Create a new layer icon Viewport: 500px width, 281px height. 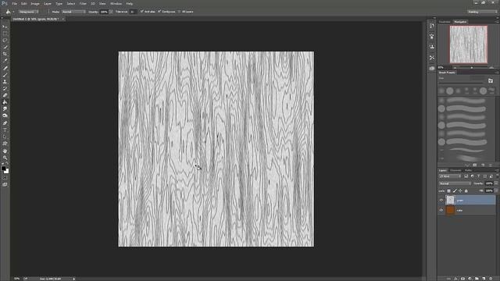(484, 279)
